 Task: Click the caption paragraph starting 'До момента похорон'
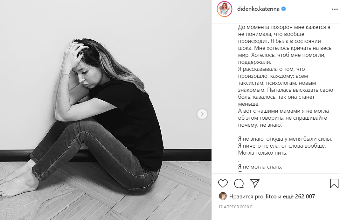coord(285,45)
